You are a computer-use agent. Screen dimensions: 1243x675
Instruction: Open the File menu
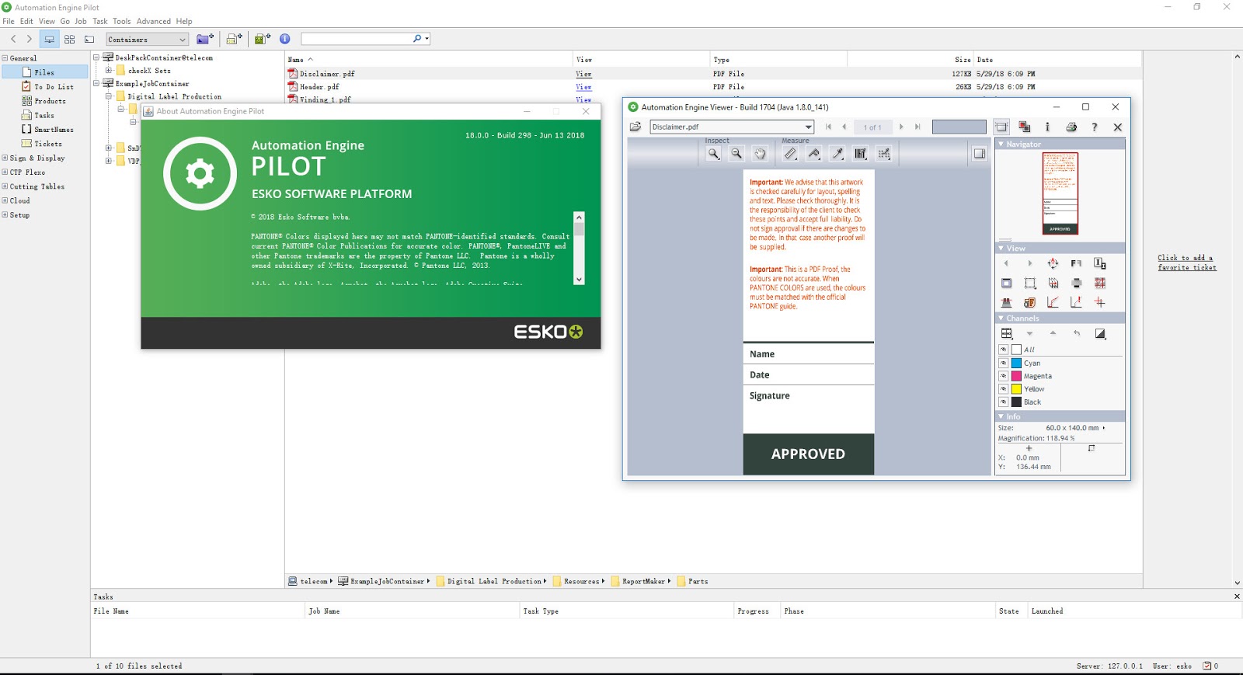(9, 21)
